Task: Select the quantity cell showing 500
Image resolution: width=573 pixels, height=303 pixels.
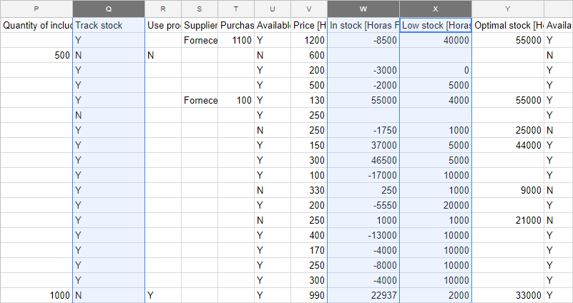Action: [36, 56]
